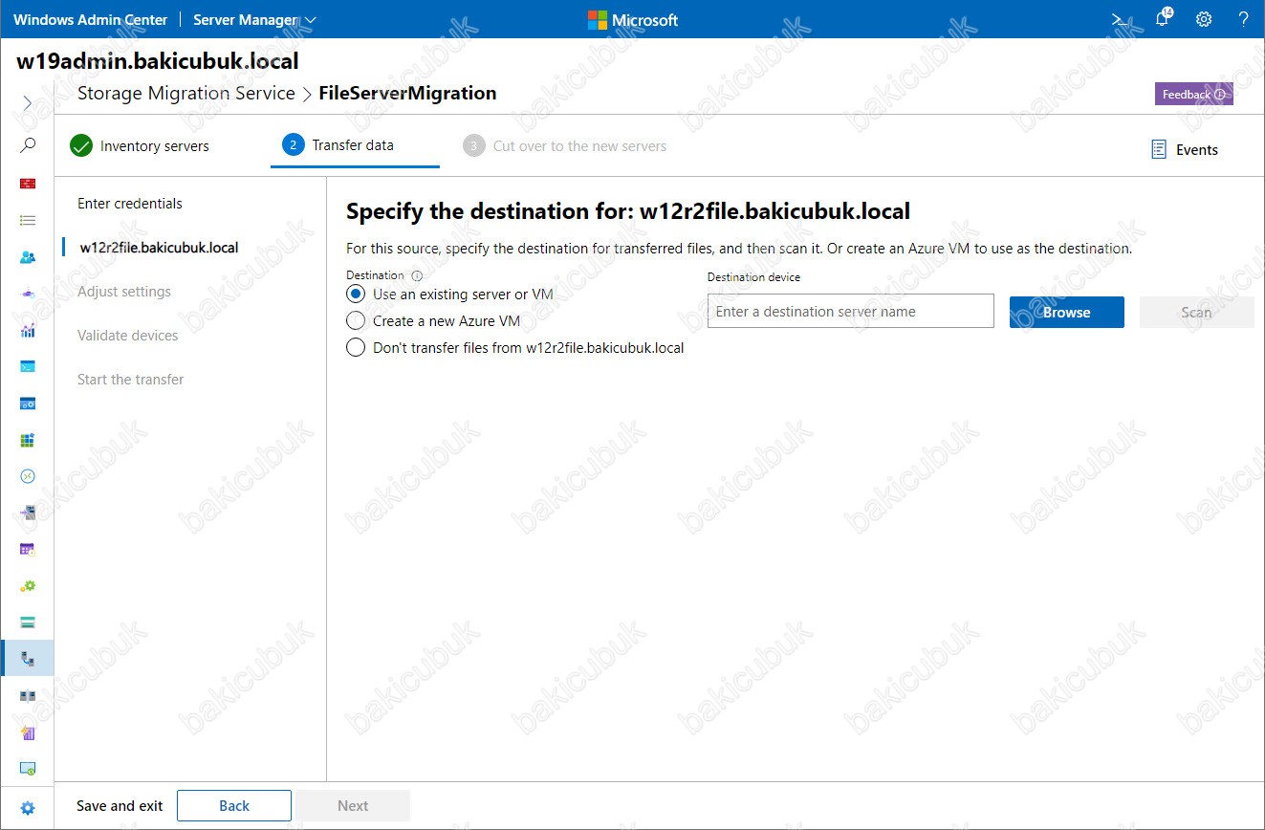Open Start the transfer section
Viewport: 1265px width, 830px height.
click(x=131, y=380)
